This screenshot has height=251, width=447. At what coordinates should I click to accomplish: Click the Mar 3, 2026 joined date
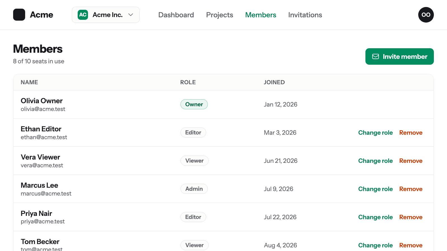click(x=280, y=132)
